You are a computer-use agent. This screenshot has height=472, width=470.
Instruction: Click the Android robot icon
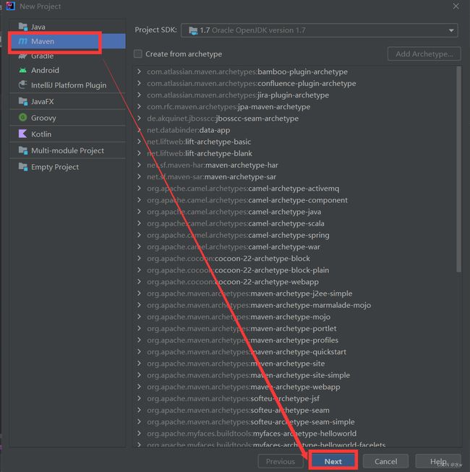[23, 70]
